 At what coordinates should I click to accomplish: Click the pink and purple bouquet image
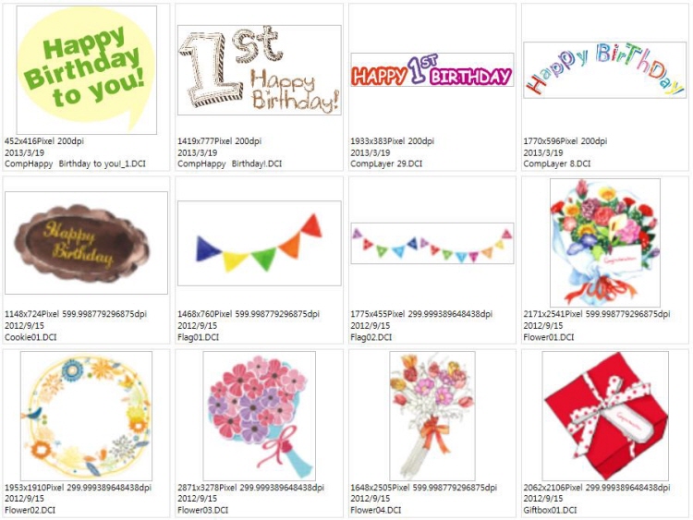(260, 417)
